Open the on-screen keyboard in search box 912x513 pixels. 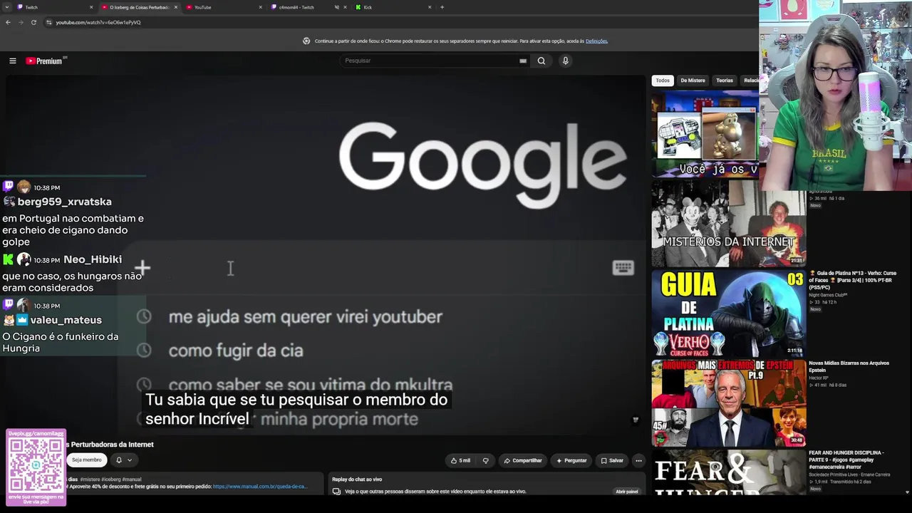pos(523,61)
